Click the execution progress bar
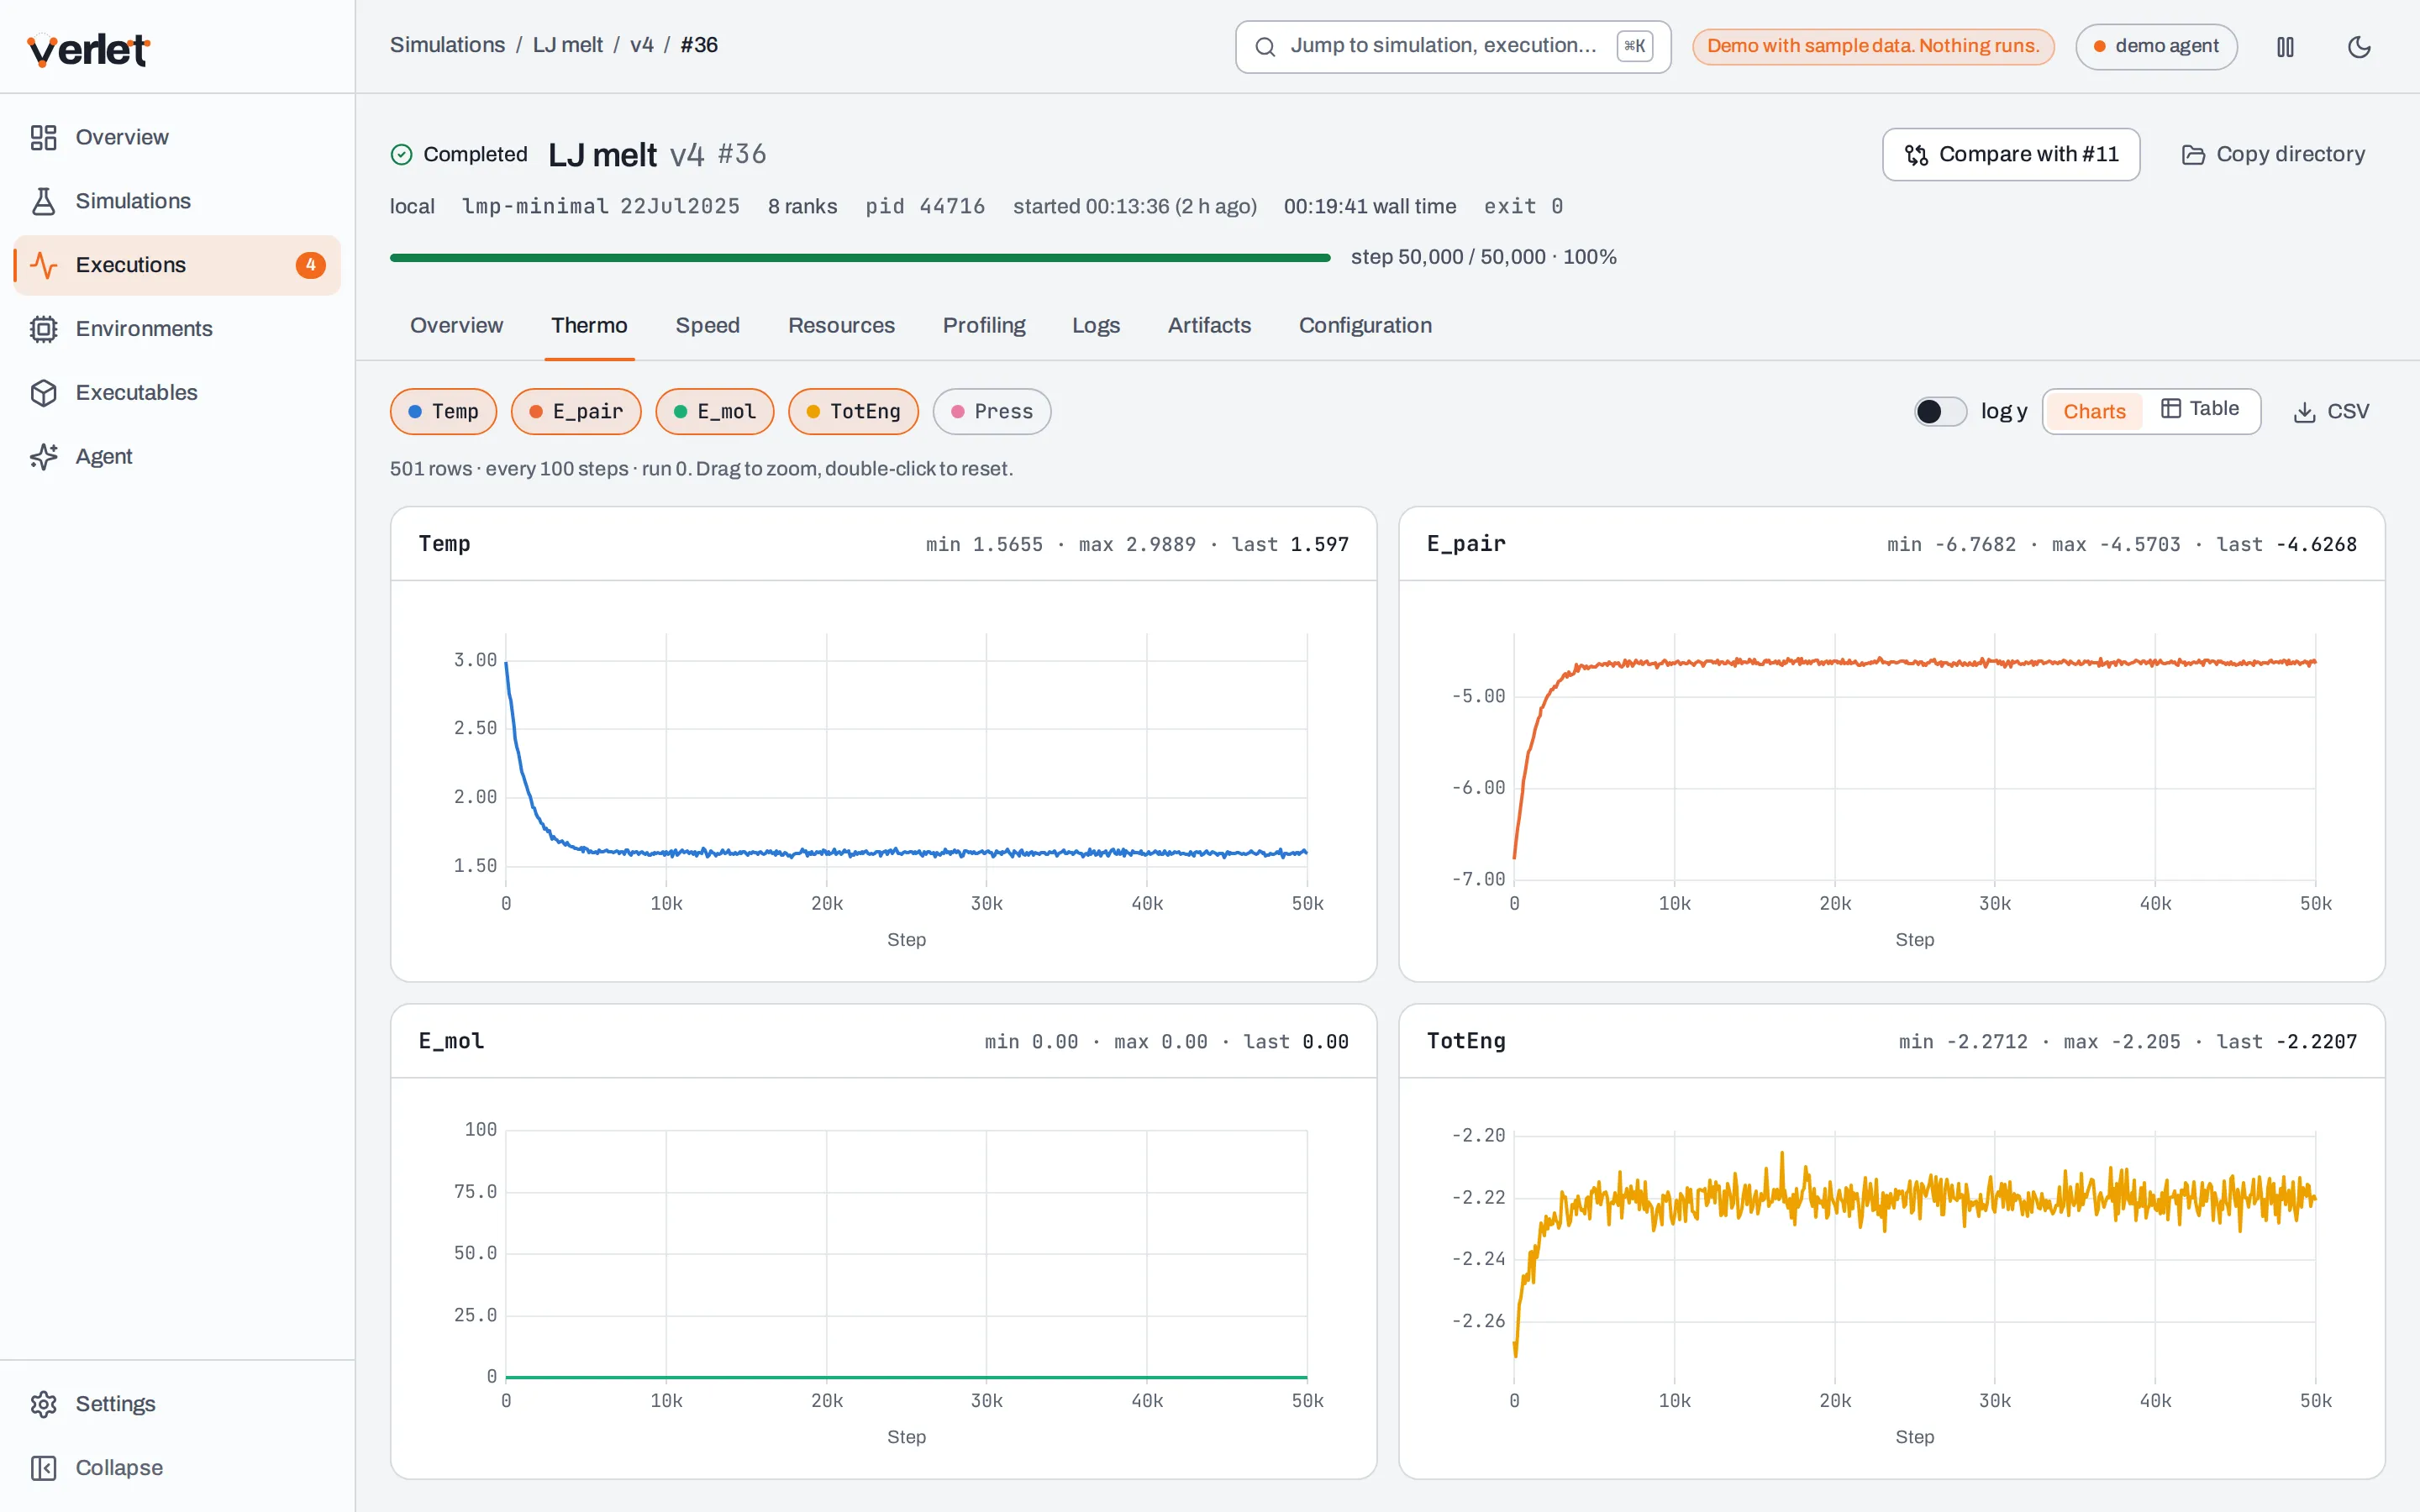The width and height of the screenshot is (2420, 1512). (x=860, y=257)
